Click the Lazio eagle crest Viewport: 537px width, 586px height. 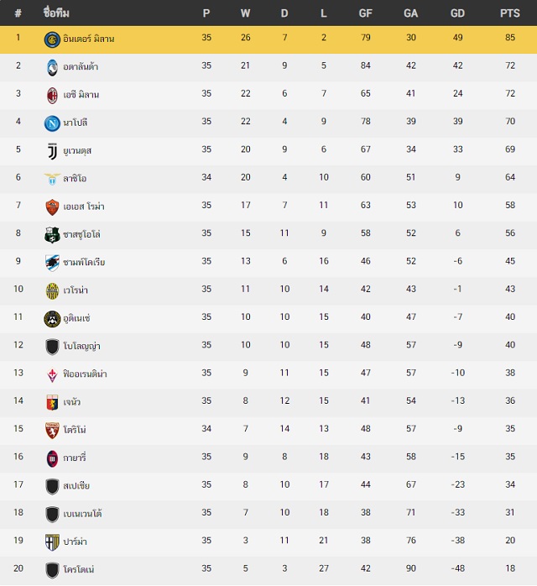point(52,179)
